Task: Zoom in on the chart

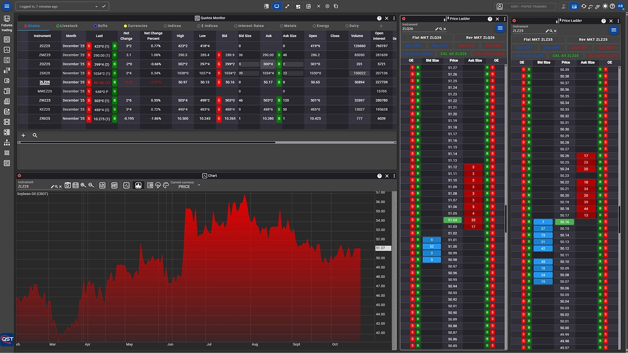Action: pyautogui.click(x=83, y=185)
